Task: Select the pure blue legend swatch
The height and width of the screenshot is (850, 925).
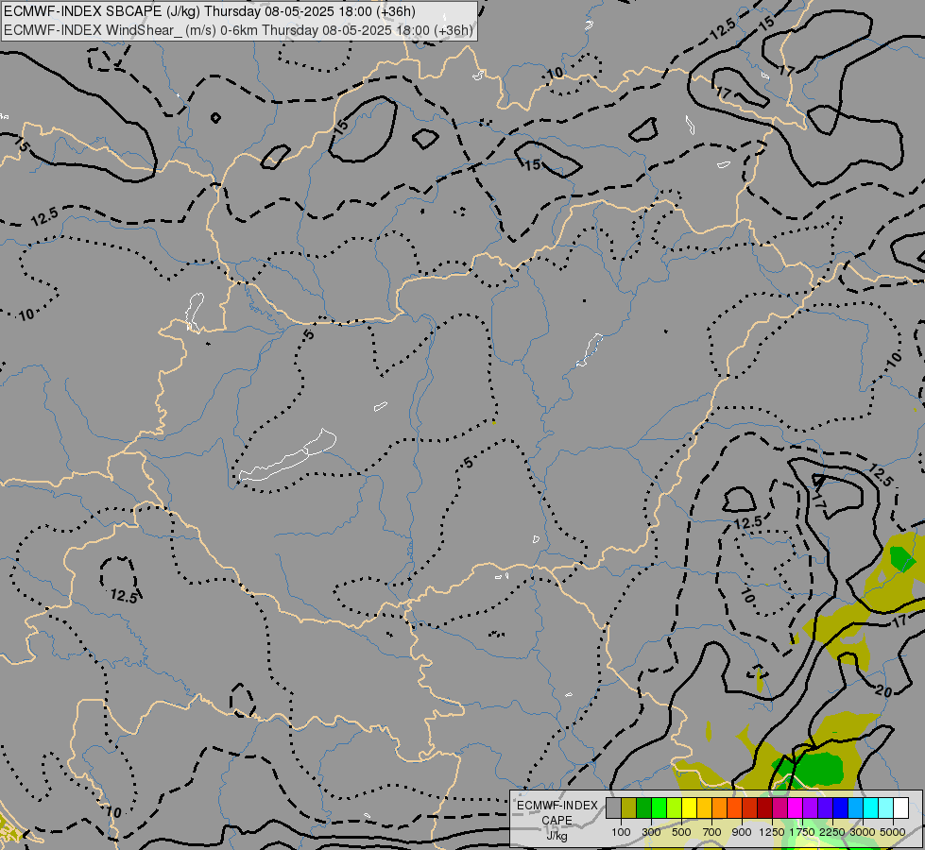Action: coord(841,807)
